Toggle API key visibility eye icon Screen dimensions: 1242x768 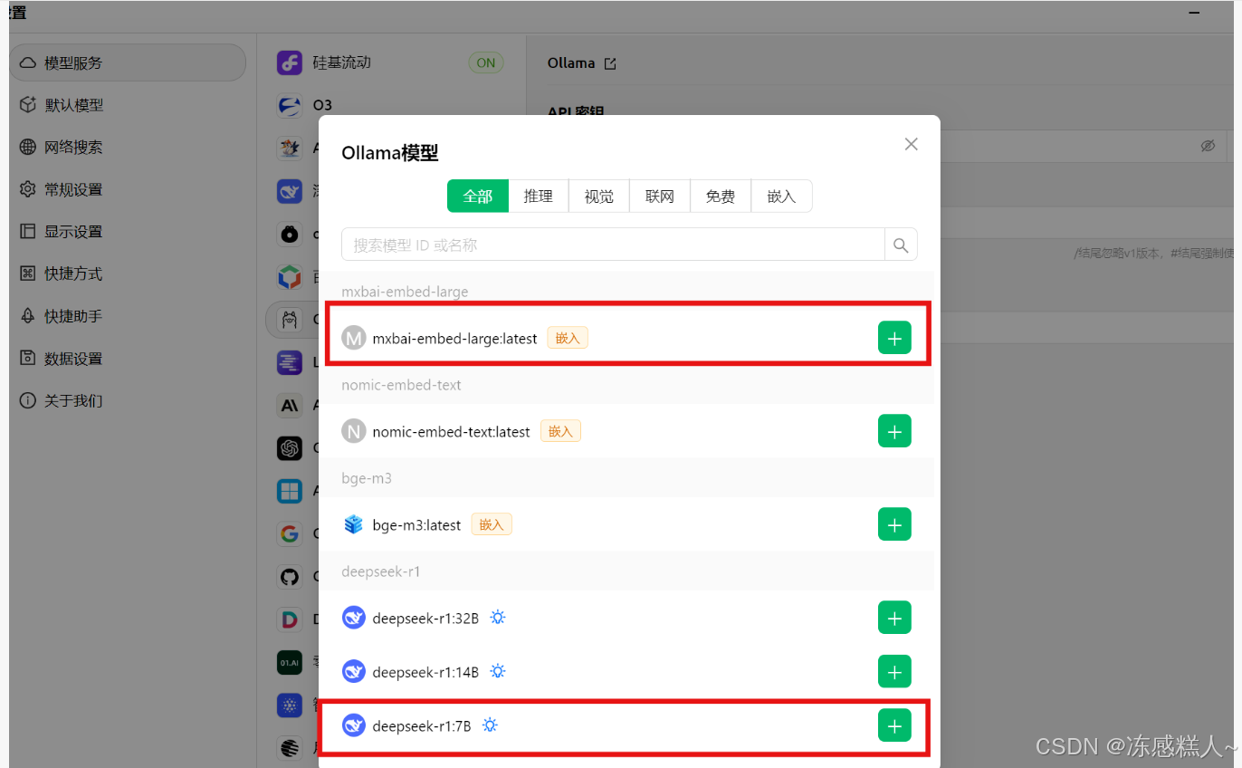coord(1208,146)
